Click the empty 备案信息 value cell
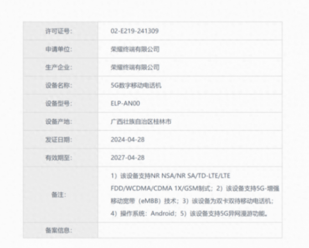309x248 pixels. click(x=189, y=230)
